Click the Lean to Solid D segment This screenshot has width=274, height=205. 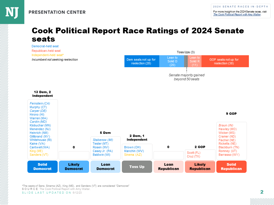tap(172, 61)
